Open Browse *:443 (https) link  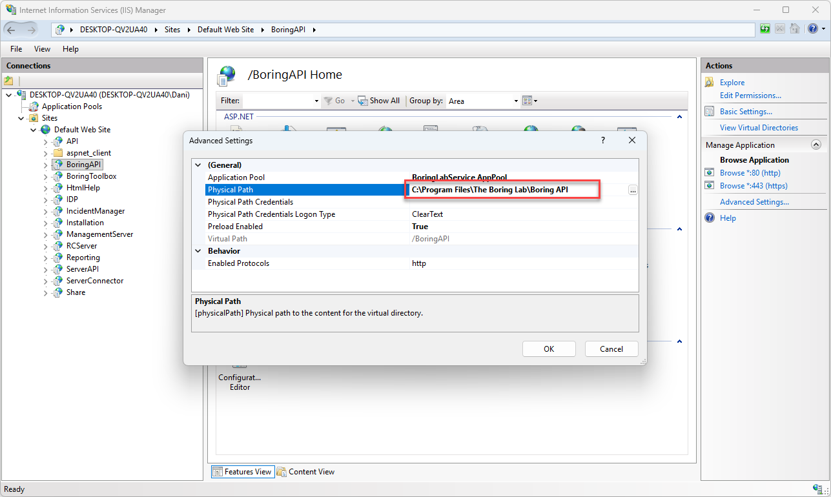coord(753,186)
